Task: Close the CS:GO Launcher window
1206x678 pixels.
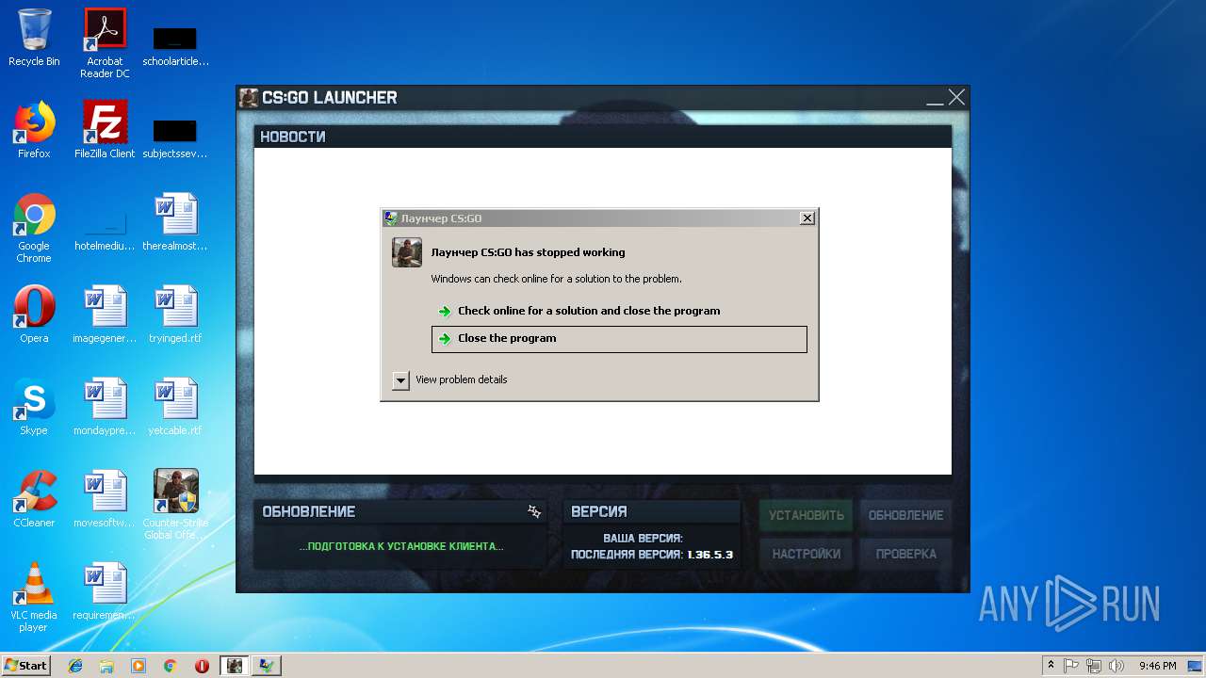Action: [956, 97]
